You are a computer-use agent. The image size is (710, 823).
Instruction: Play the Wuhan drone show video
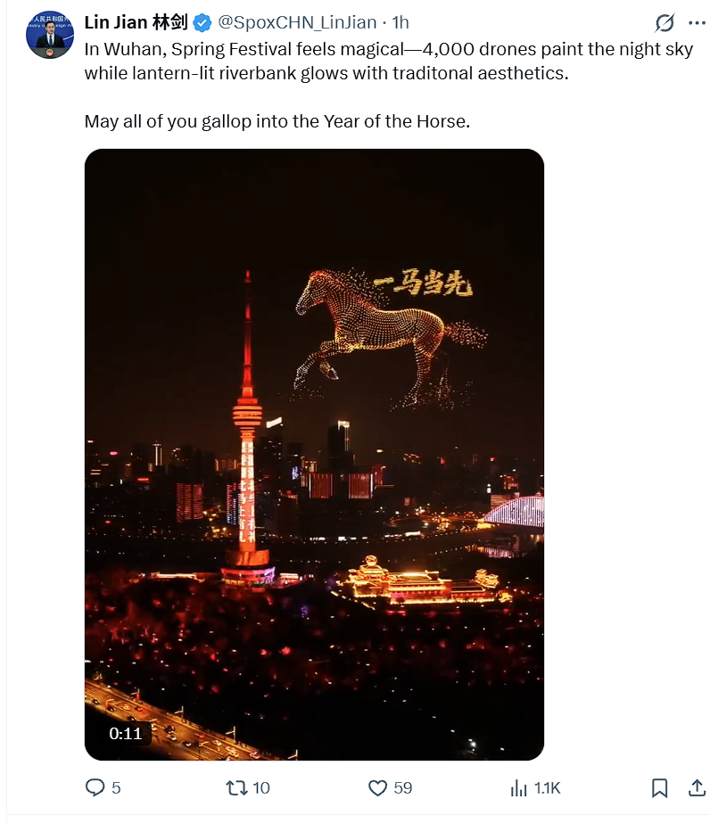point(314,455)
